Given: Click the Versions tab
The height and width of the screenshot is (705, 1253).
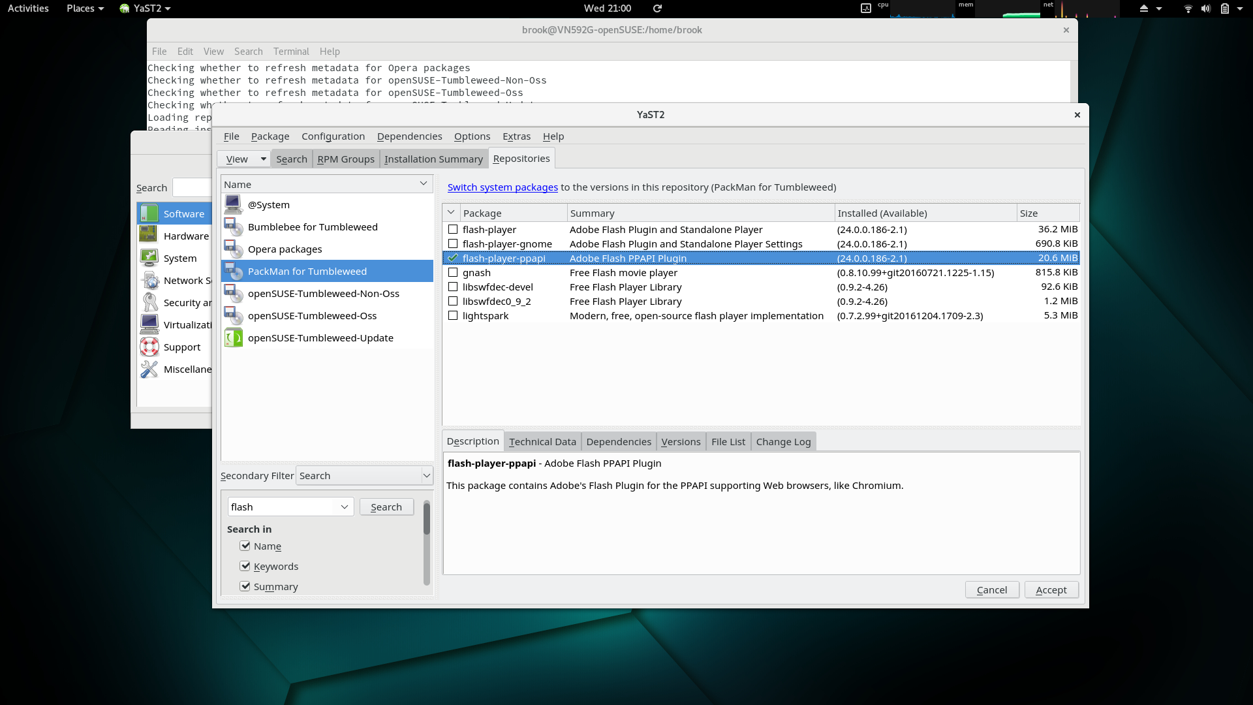Looking at the screenshot, I should coord(681,442).
